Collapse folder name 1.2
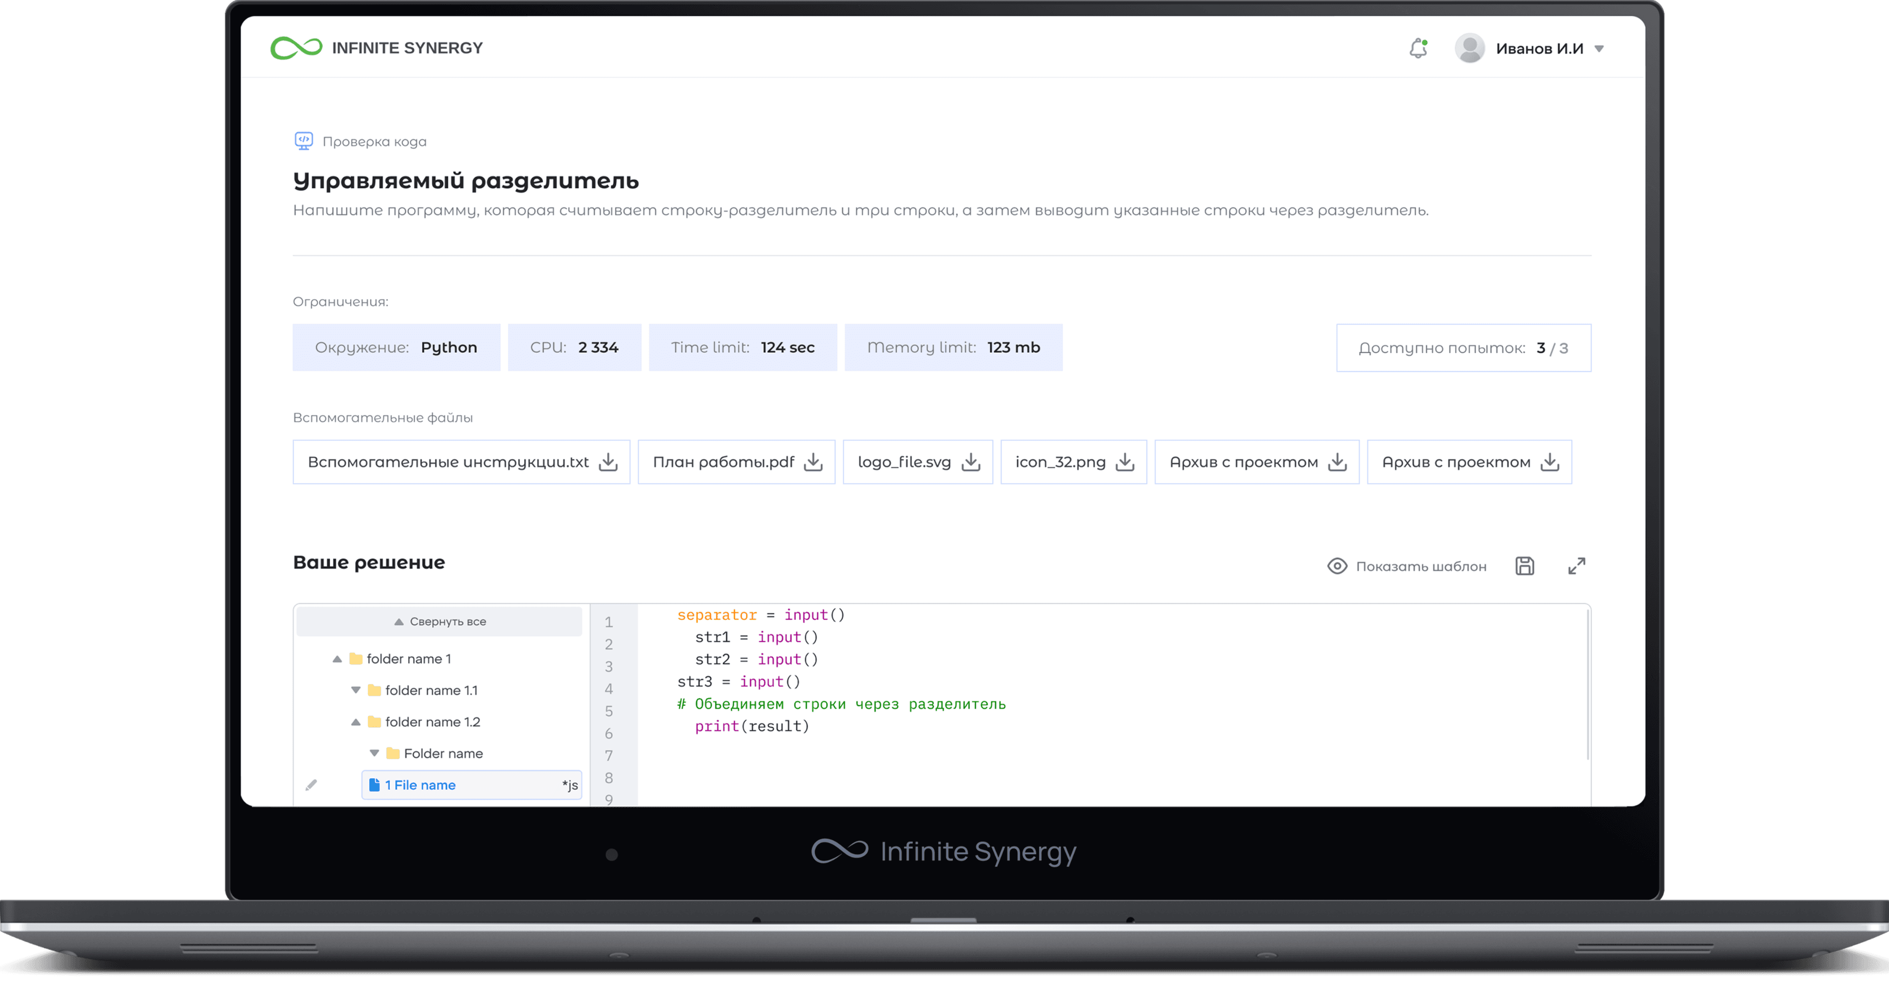The image size is (1889, 982). 356,722
